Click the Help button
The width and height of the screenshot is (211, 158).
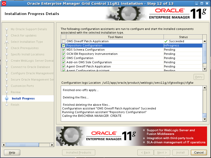(x=12, y=152)
